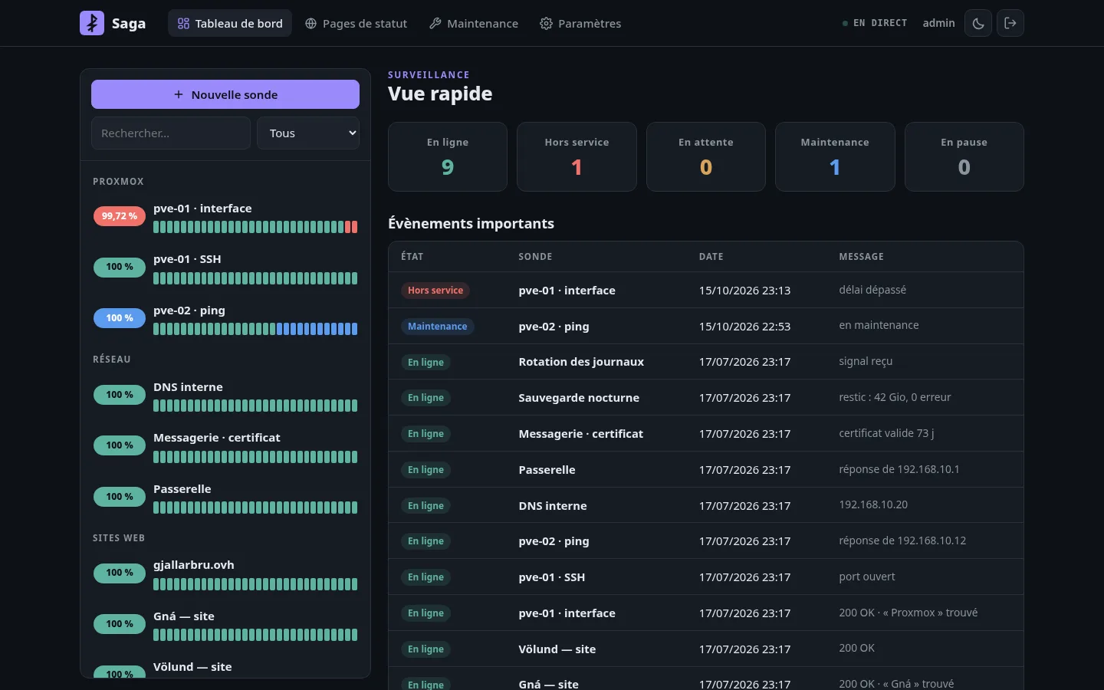
Task: Click the En ligne counter card
Action: click(448, 156)
